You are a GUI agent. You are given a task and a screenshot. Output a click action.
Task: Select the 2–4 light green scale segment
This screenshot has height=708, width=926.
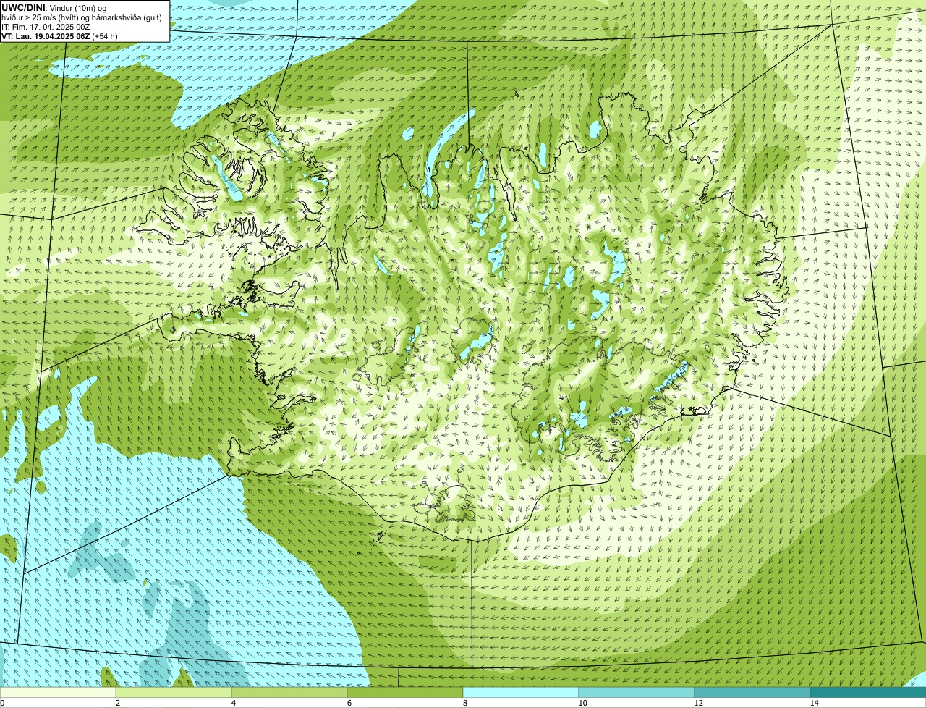174,692
